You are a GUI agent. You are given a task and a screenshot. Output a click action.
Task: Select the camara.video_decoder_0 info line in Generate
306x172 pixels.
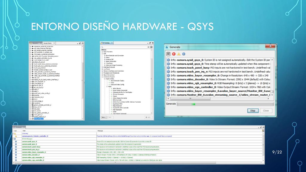(x=218, y=79)
